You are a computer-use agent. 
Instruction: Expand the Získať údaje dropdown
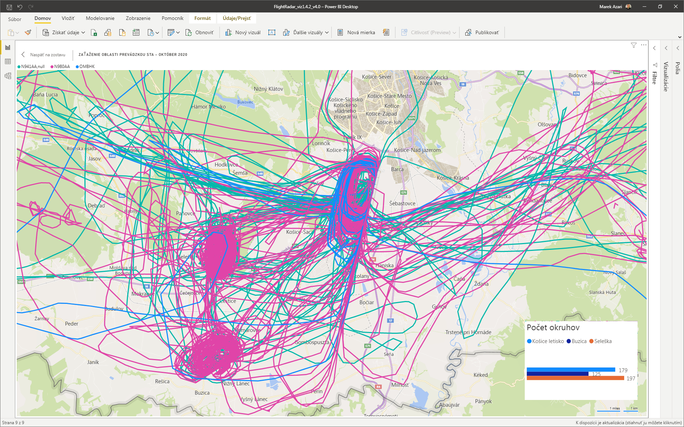83,32
